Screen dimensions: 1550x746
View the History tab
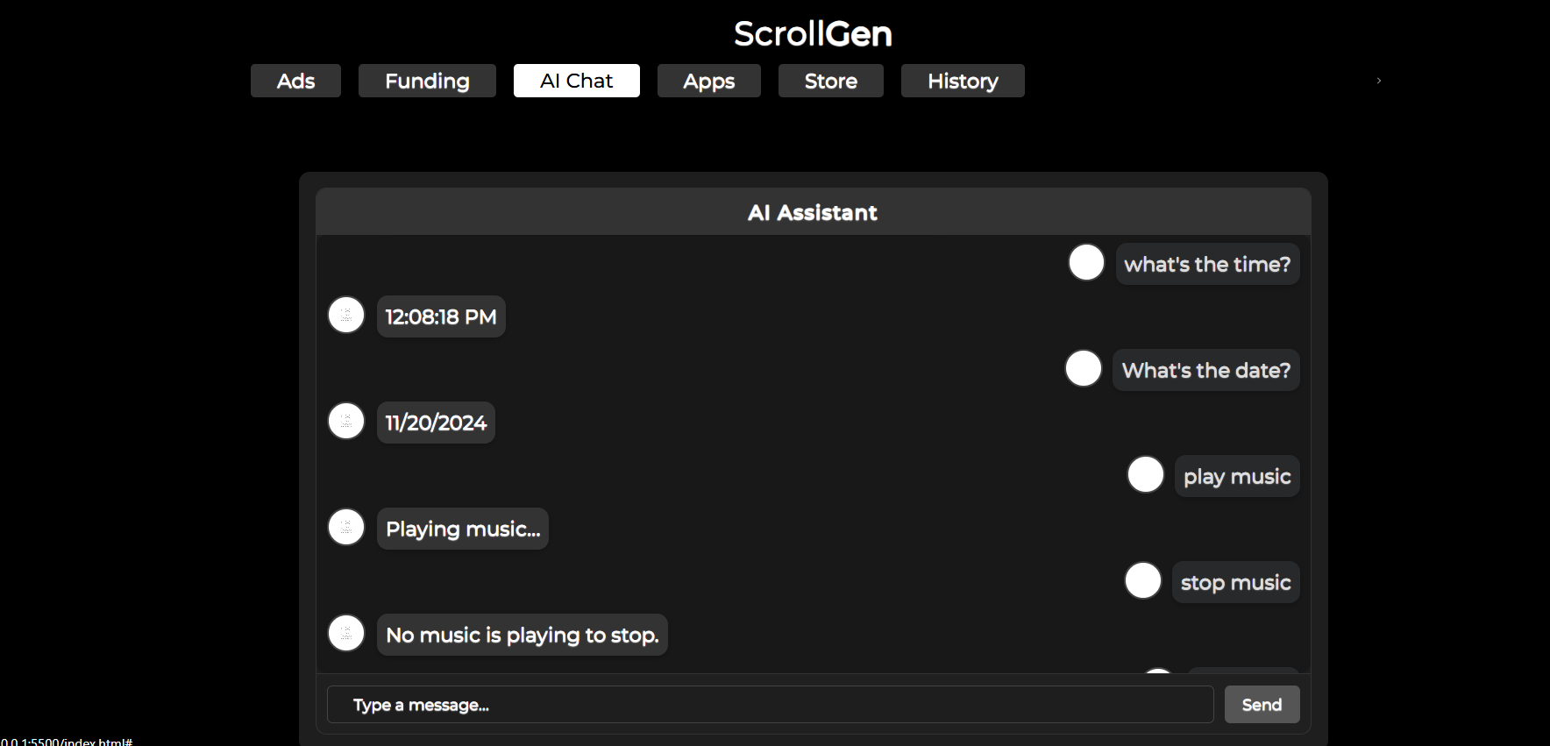point(962,81)
